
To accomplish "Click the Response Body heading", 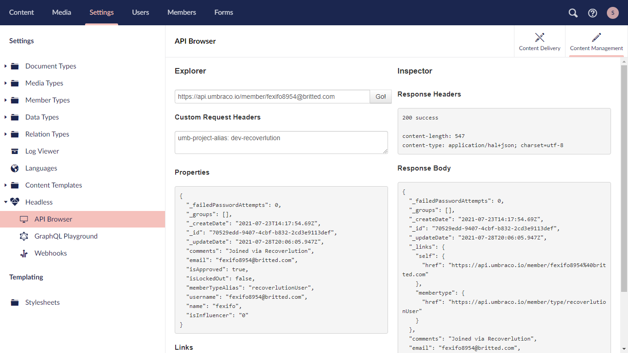I will coord(424,168).
